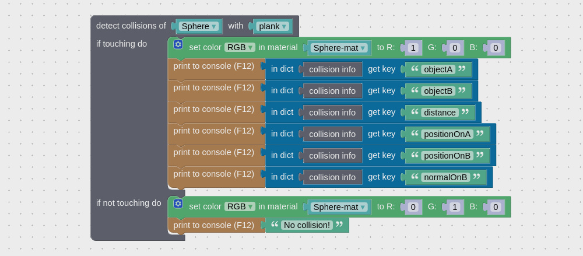Screen dimensions: 583x256
Task: Open Sphere-mat dropdown in not touching branch
Action: tap(339, 207)
